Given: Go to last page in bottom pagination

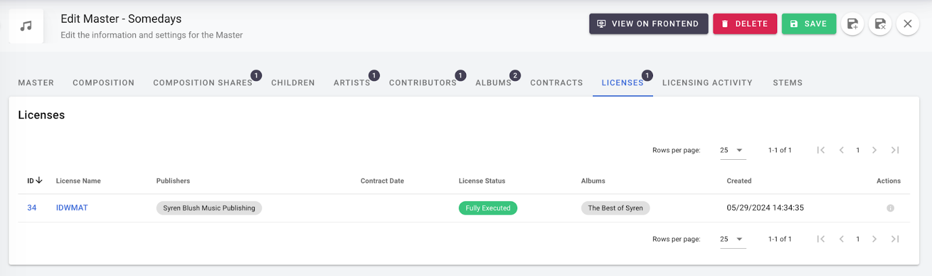Looking at the screenshot, I should coord(895,239).
